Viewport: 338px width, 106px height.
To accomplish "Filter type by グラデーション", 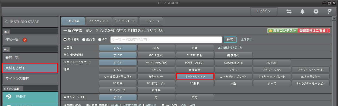I will (x=272, y=70).
